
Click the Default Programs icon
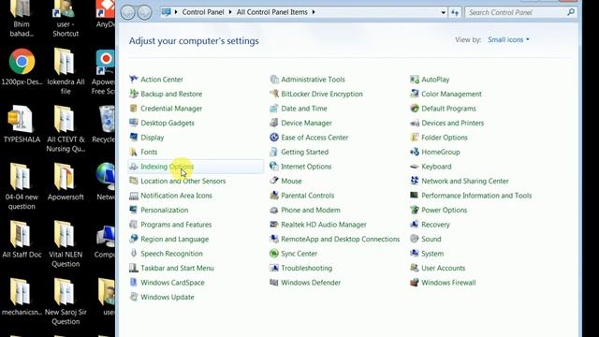(415, 109)
